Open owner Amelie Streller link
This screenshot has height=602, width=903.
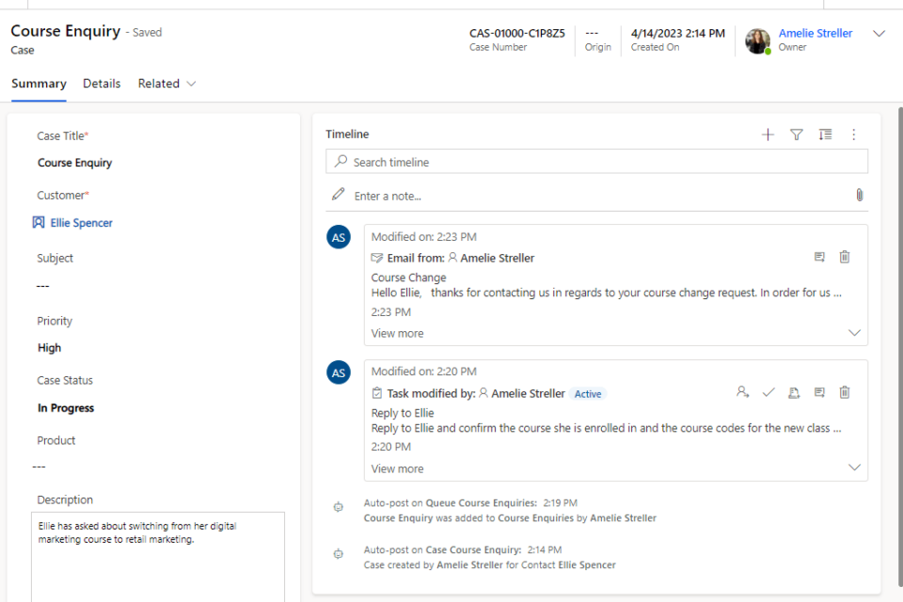(815, 33)
